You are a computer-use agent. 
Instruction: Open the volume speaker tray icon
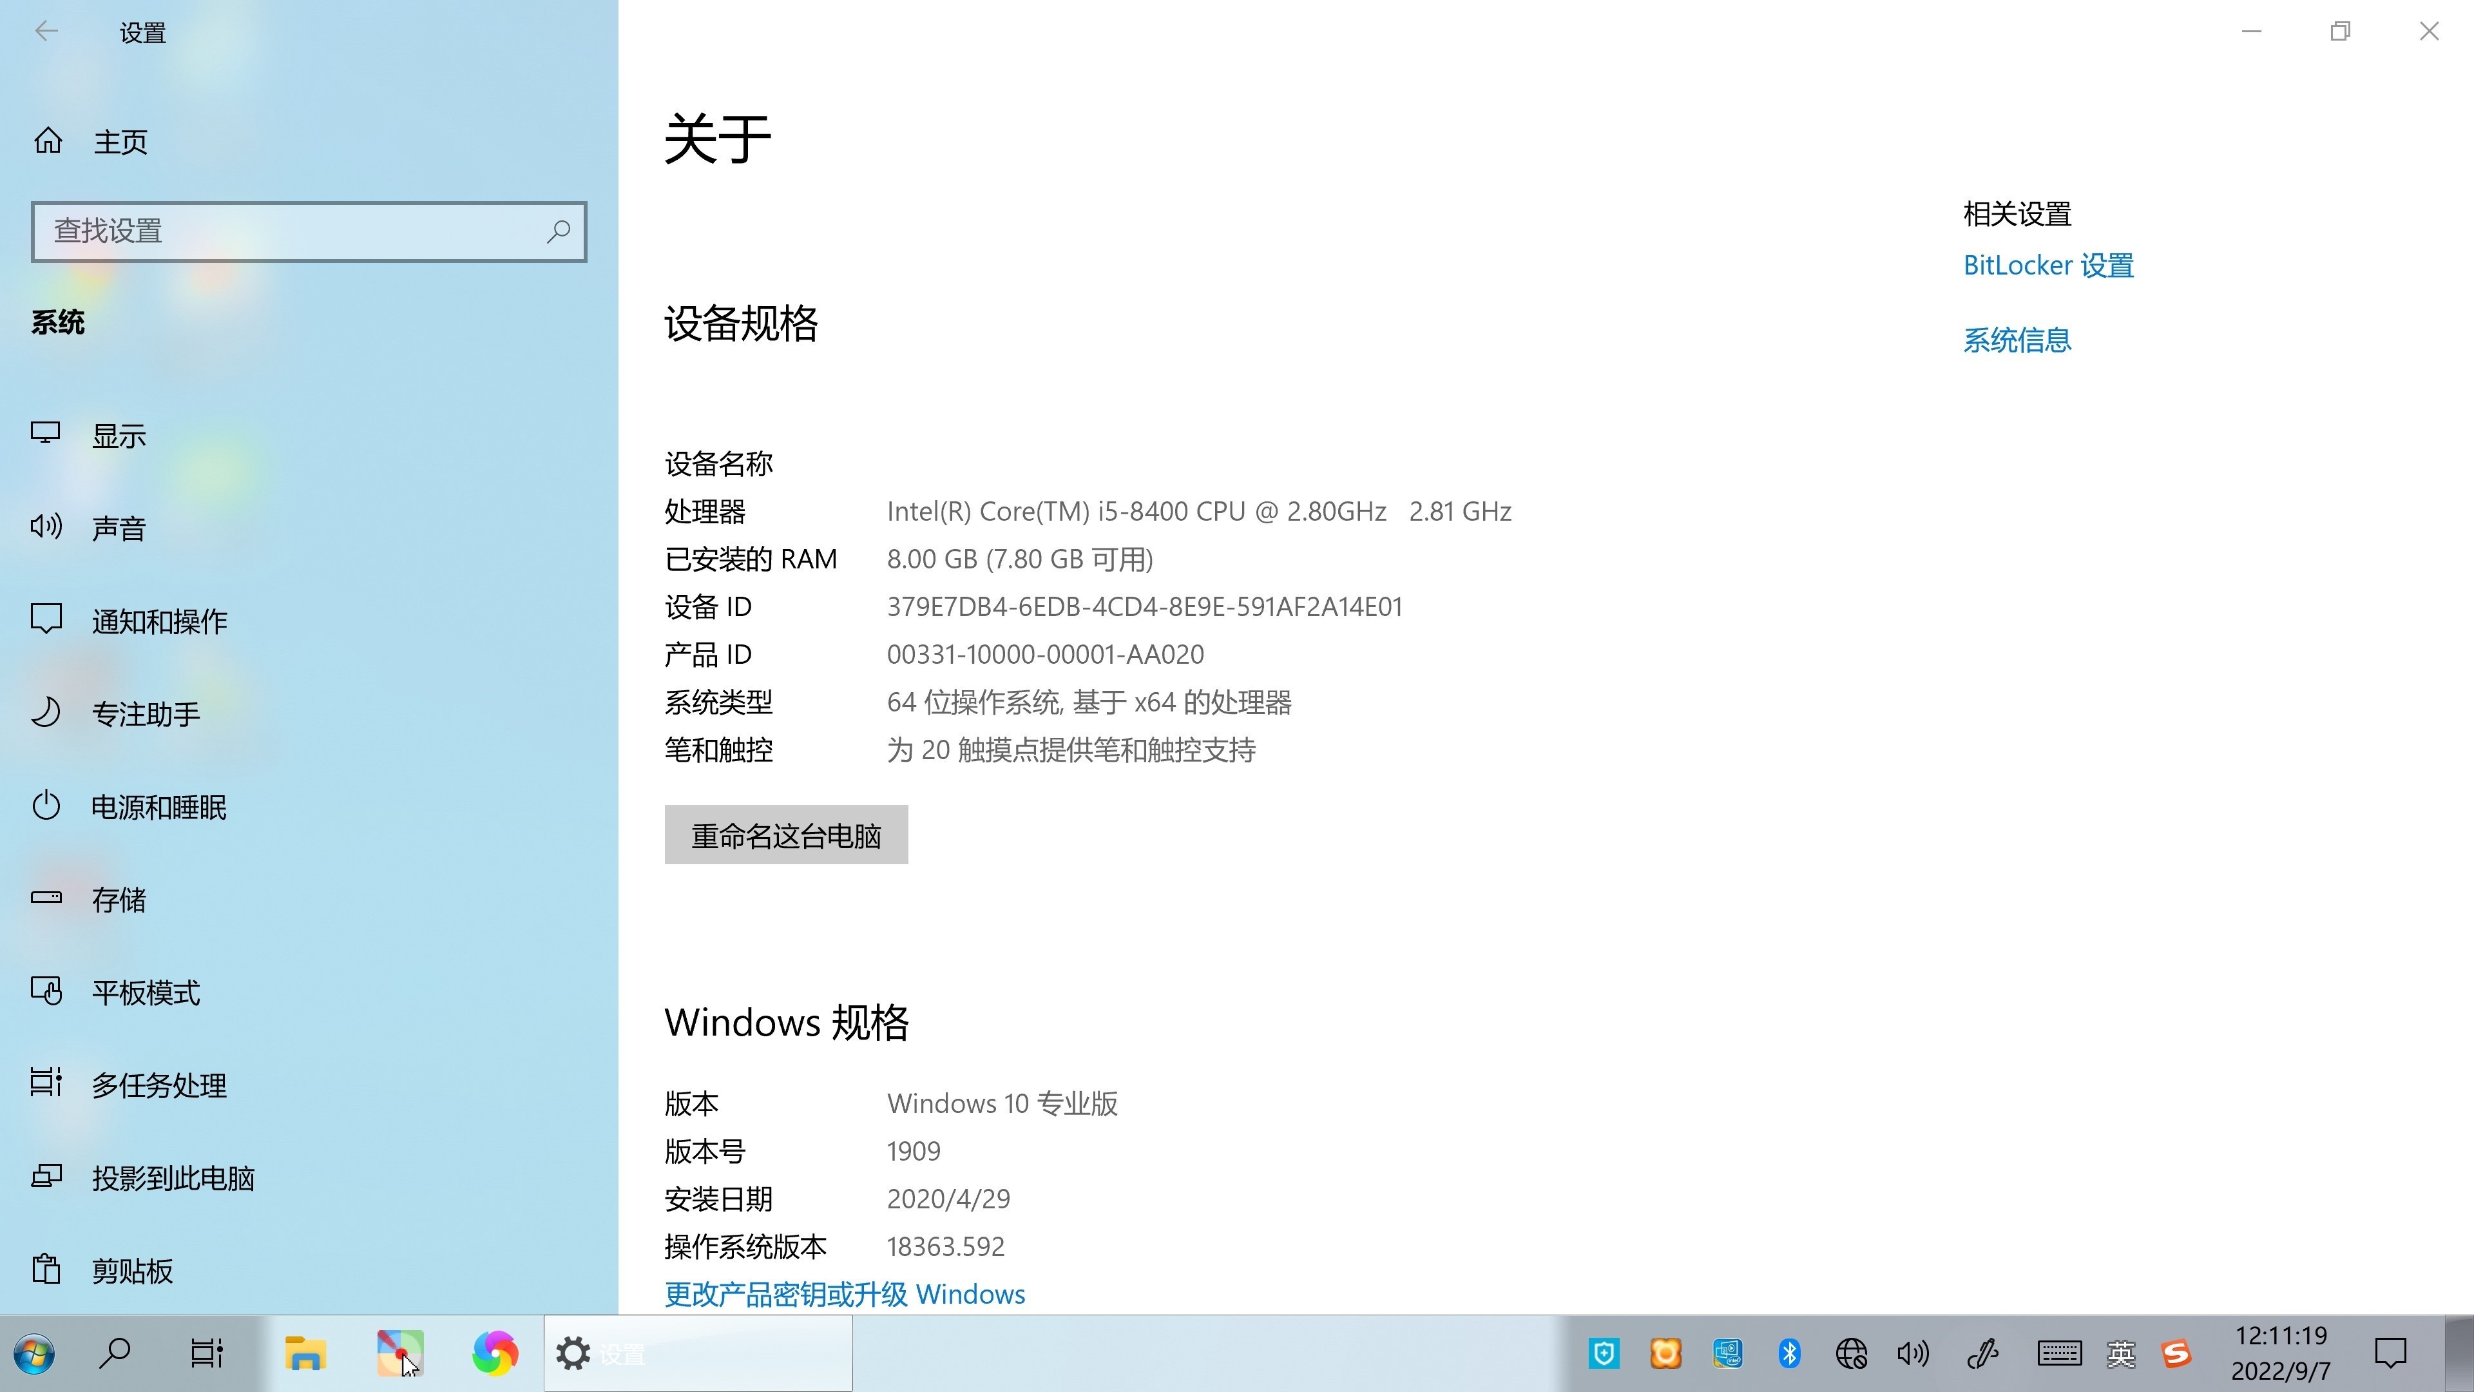(1912, 1355)
